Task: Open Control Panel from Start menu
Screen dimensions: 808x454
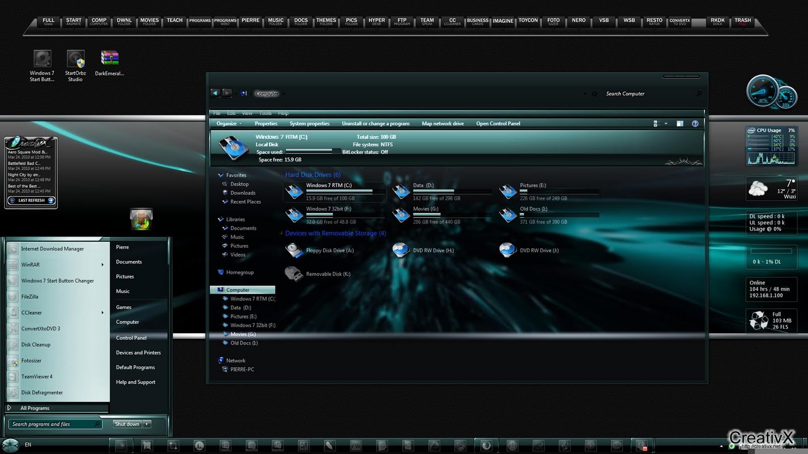Action: [x=131, y=338]
